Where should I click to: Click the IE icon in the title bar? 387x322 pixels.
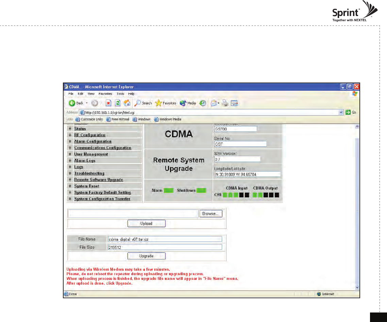66,87
